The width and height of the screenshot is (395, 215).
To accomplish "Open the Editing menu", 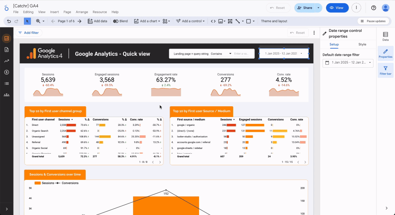I will (28, 12).
